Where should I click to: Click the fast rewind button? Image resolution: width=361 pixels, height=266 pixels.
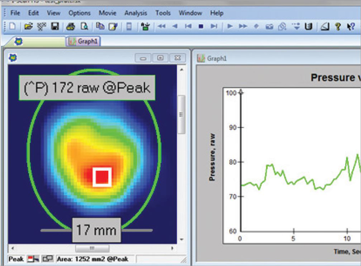(x=161, y=27)
